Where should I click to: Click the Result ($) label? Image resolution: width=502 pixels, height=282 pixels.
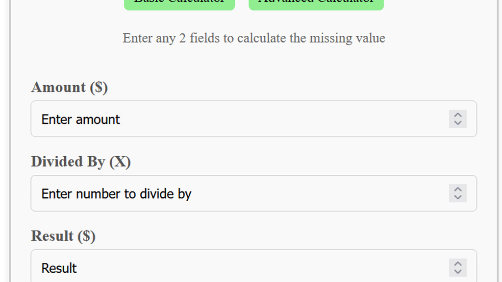pos(63,236)
